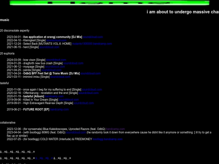Open bootlxgg bandcamp link for COLD WATER
The height and width of the screenshot is (164, 219).
pyautogui.click(x=107, y=139)
